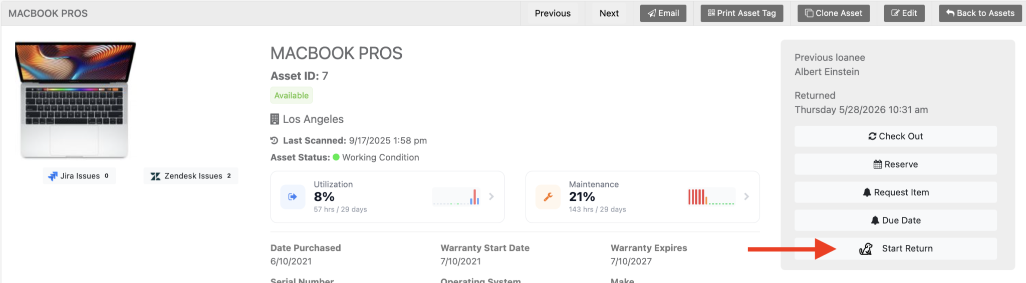This screenshot has height=283, width=1026.
Task: Select the 143 hrs / 29 days text
Action: click(x=598, y=209)
